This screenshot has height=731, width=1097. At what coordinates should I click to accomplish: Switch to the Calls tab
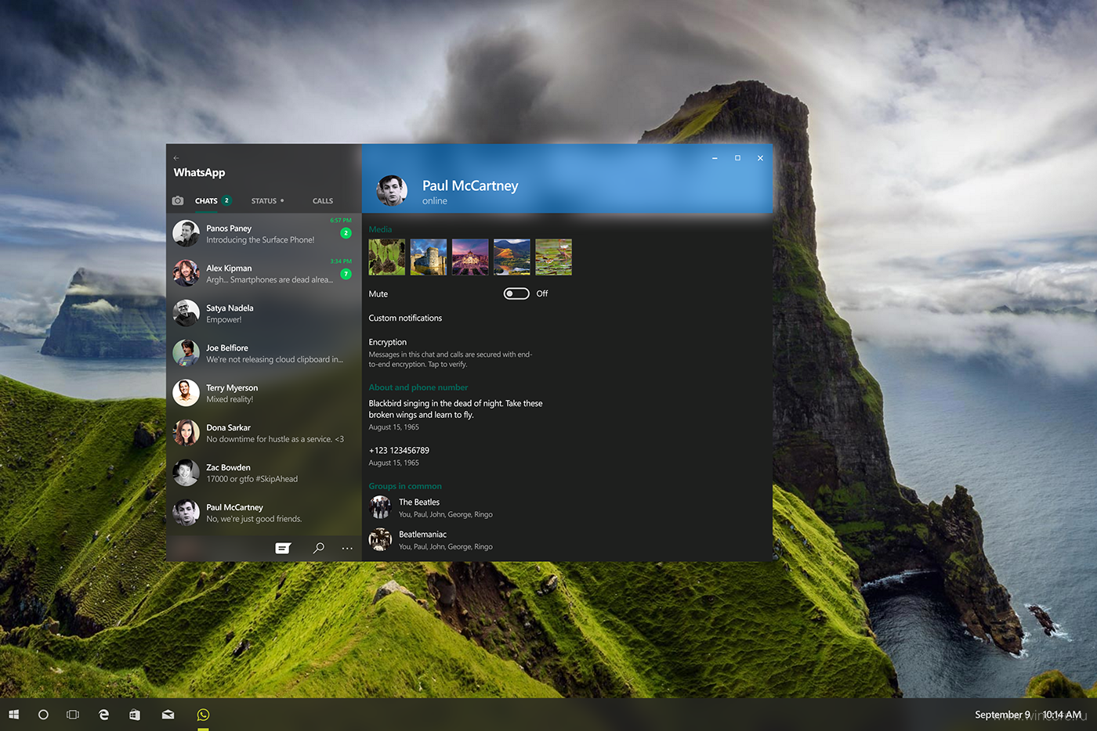323,201
